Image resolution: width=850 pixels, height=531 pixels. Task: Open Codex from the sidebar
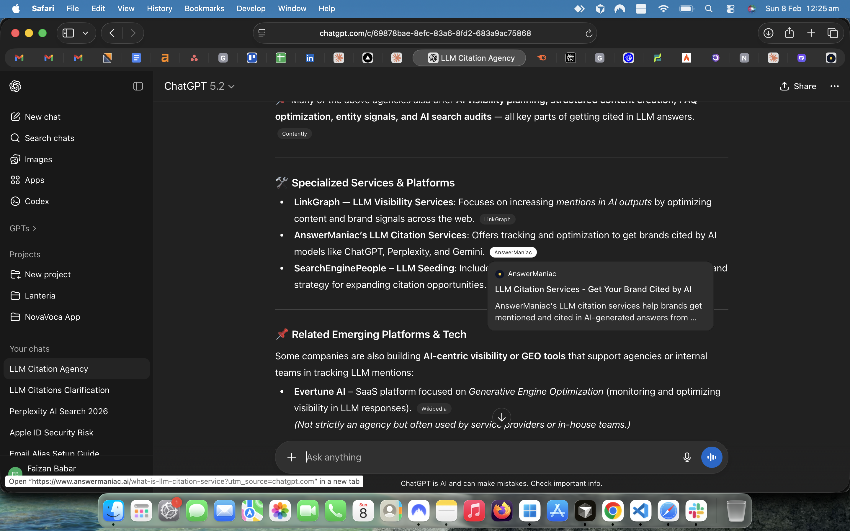point(37,201)
